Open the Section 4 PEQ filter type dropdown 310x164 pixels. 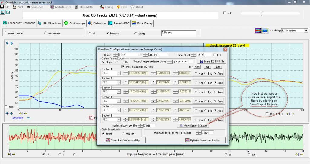119,101
